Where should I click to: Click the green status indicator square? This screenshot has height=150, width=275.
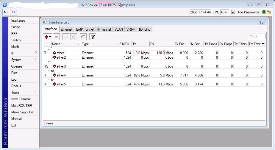pos(264,12)
